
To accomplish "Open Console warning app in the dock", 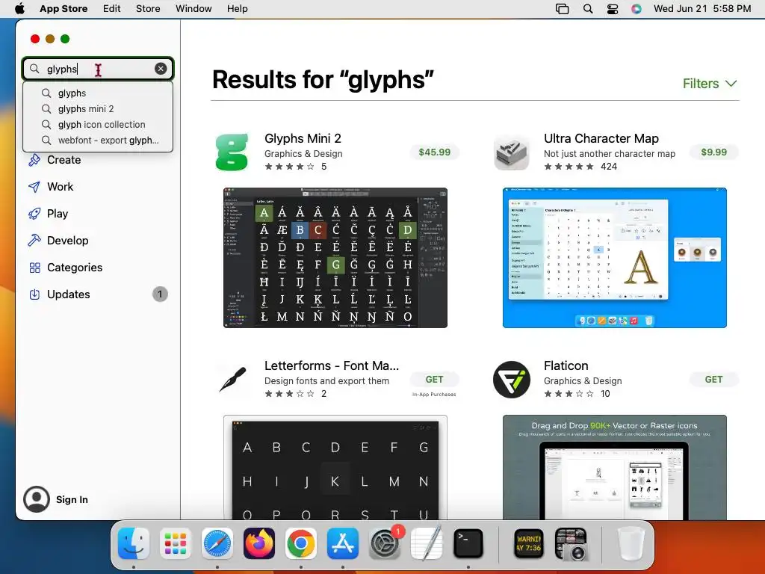I will [x=529, y=543].
